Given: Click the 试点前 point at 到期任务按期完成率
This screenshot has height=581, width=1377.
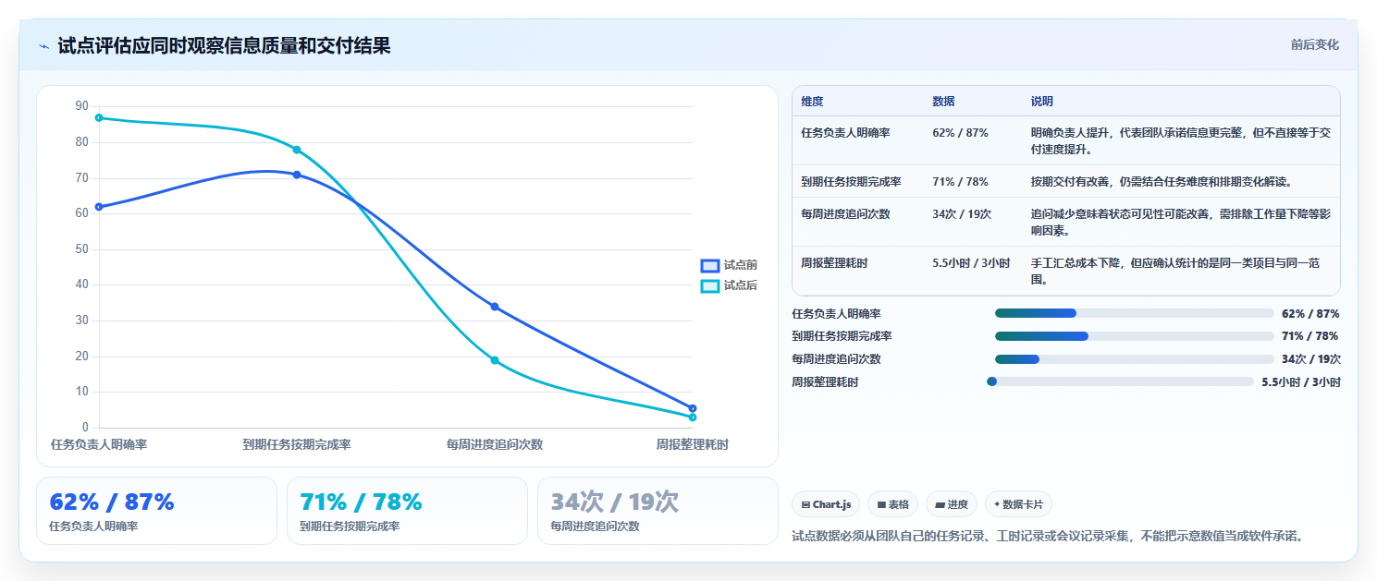Looking at the screenshot, I should click(297, 175).
